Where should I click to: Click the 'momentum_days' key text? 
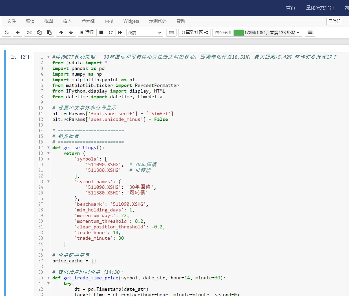[x=95, y=215]
